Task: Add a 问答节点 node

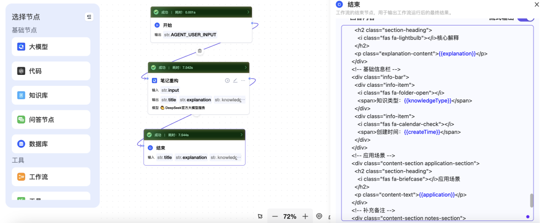Action: click(51, 120)
